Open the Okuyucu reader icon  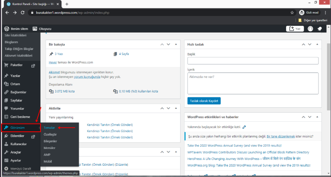click(x=35, y=29)
